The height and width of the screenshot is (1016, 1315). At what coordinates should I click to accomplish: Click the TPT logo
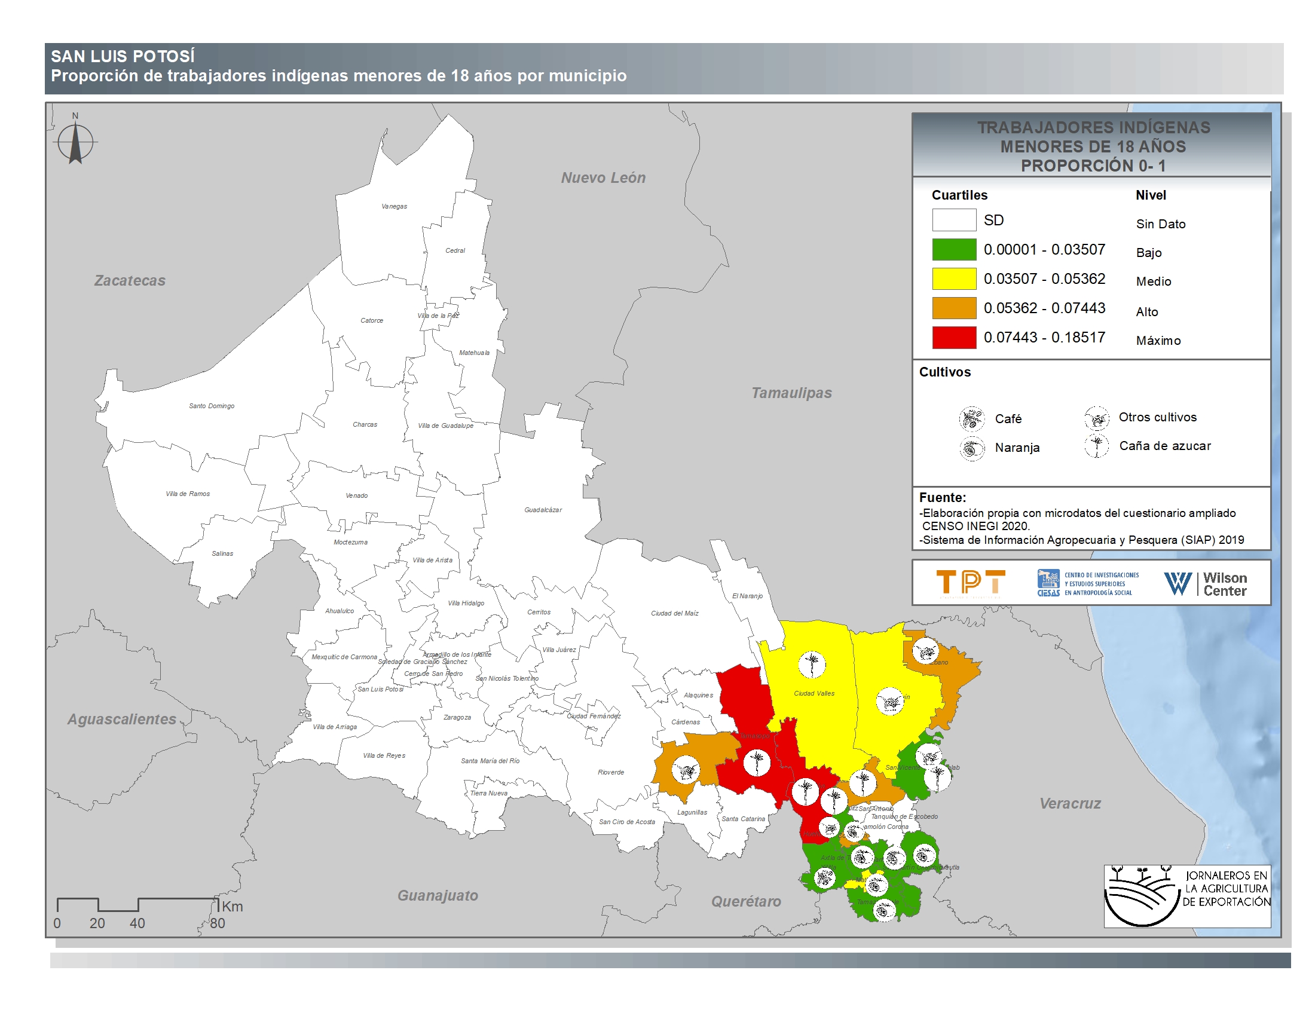pos(971,583)
